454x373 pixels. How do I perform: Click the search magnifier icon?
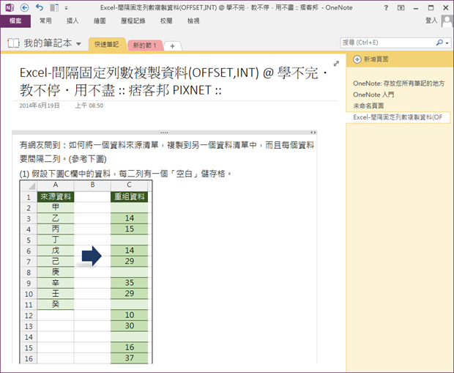coord(439,43)
